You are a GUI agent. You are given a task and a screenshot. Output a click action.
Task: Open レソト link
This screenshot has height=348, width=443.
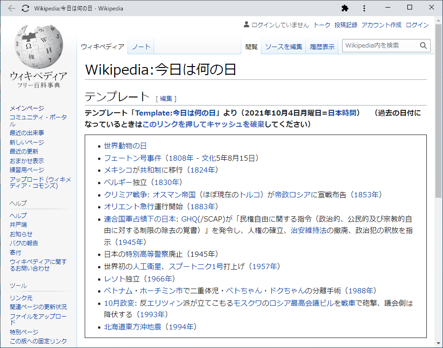pyautogui.click(x=115, y=279)
